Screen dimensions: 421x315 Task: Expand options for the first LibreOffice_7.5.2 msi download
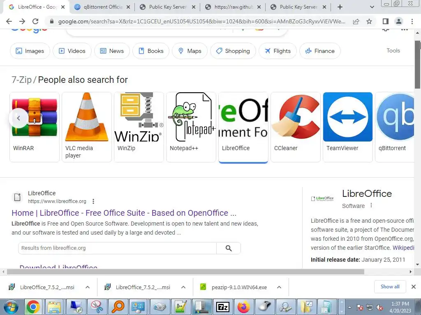point(88,287)
